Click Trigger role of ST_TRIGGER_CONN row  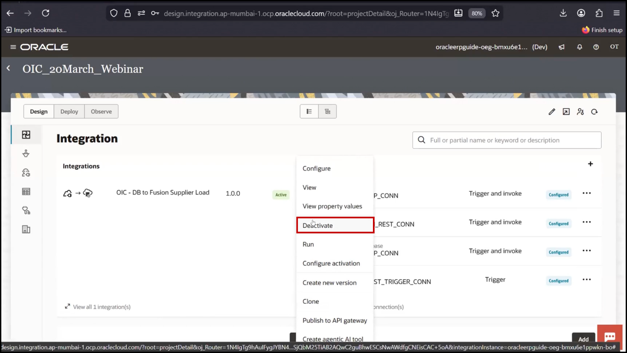click(495, 279)
